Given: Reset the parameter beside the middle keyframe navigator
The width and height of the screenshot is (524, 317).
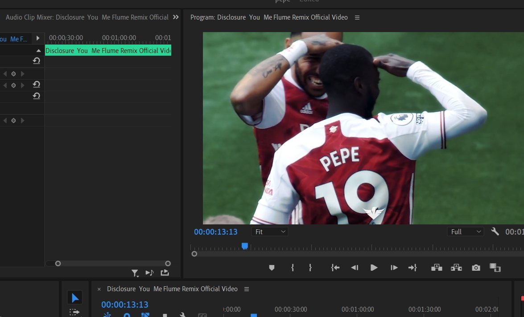Looking at the screenshot, I should 37,85.
